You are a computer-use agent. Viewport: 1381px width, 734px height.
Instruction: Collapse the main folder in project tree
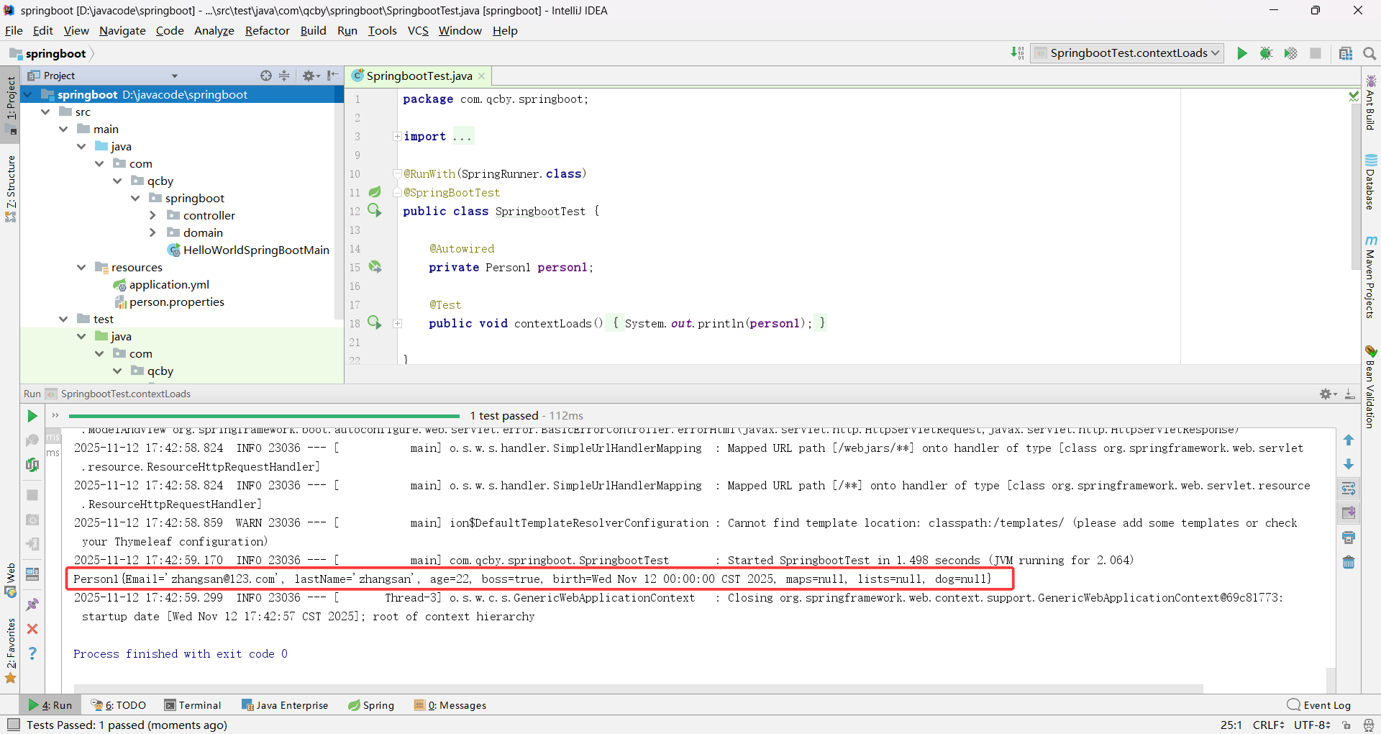(x=63, y=129)
